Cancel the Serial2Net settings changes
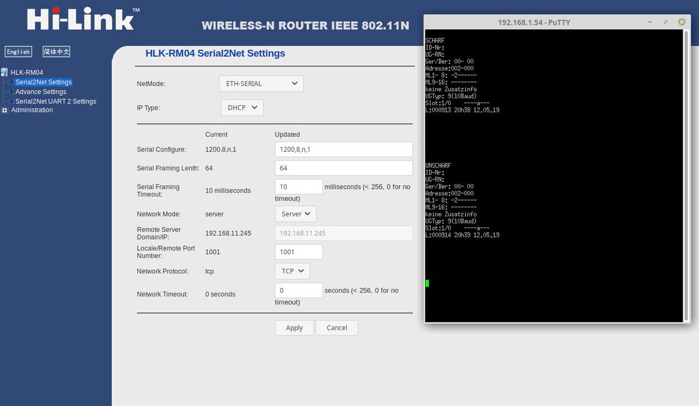699x406 pixels. pos(337,327)
